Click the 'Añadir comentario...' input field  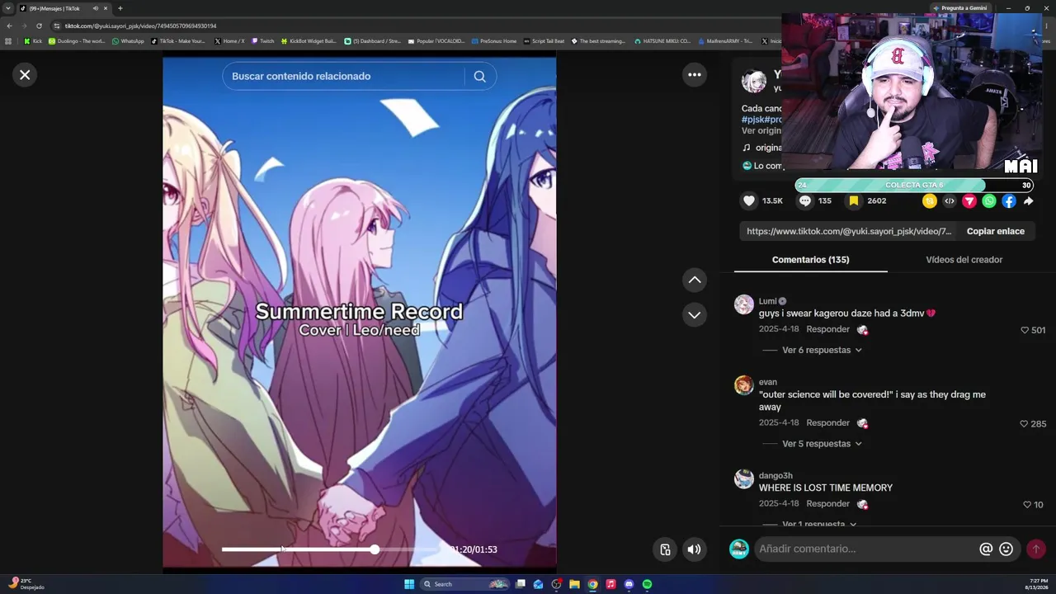point(865,549)
